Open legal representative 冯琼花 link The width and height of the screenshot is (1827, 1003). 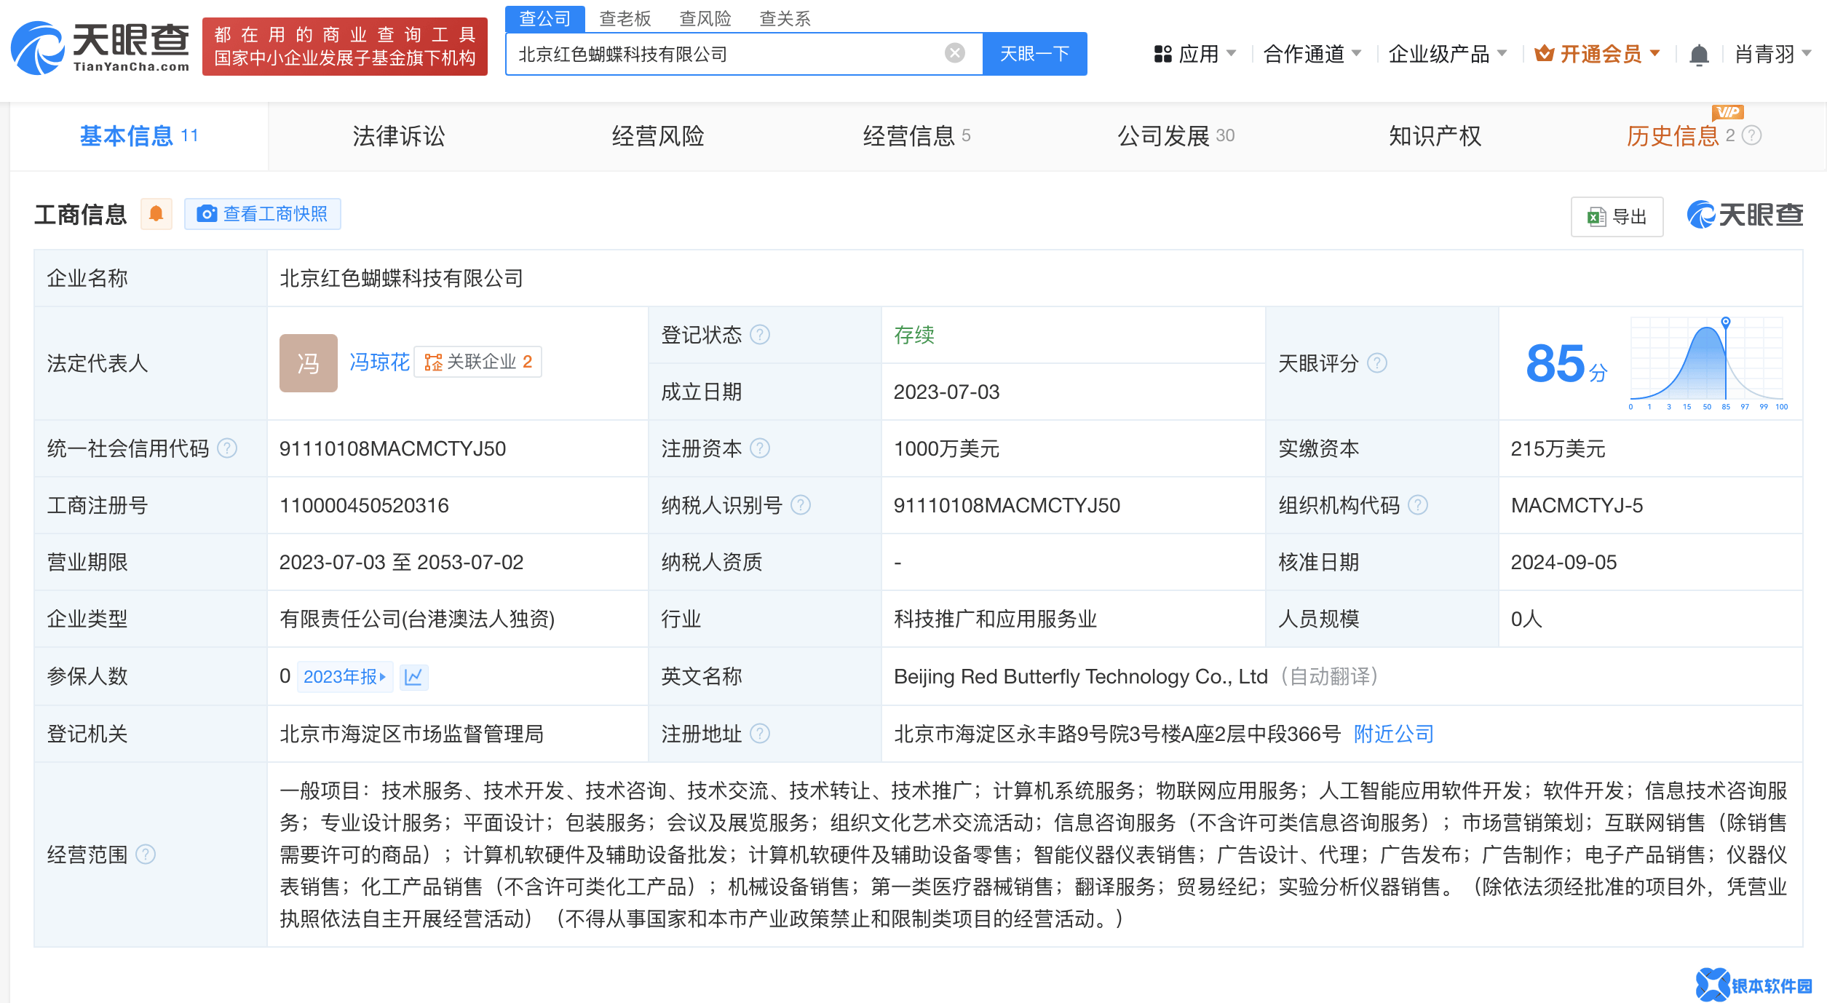379,362
